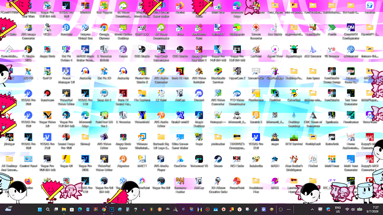The image size is (383, 215).
Task: Show hidden icons in system tray
Action: [x=312, y=209]
